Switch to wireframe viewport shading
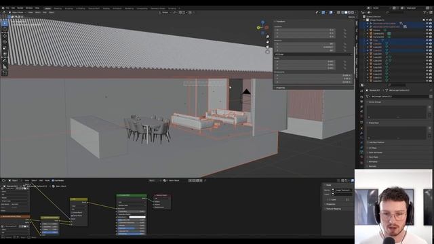The width and height of the screenshot is (434, 244). pyautogui.click(x=342, y=12)
